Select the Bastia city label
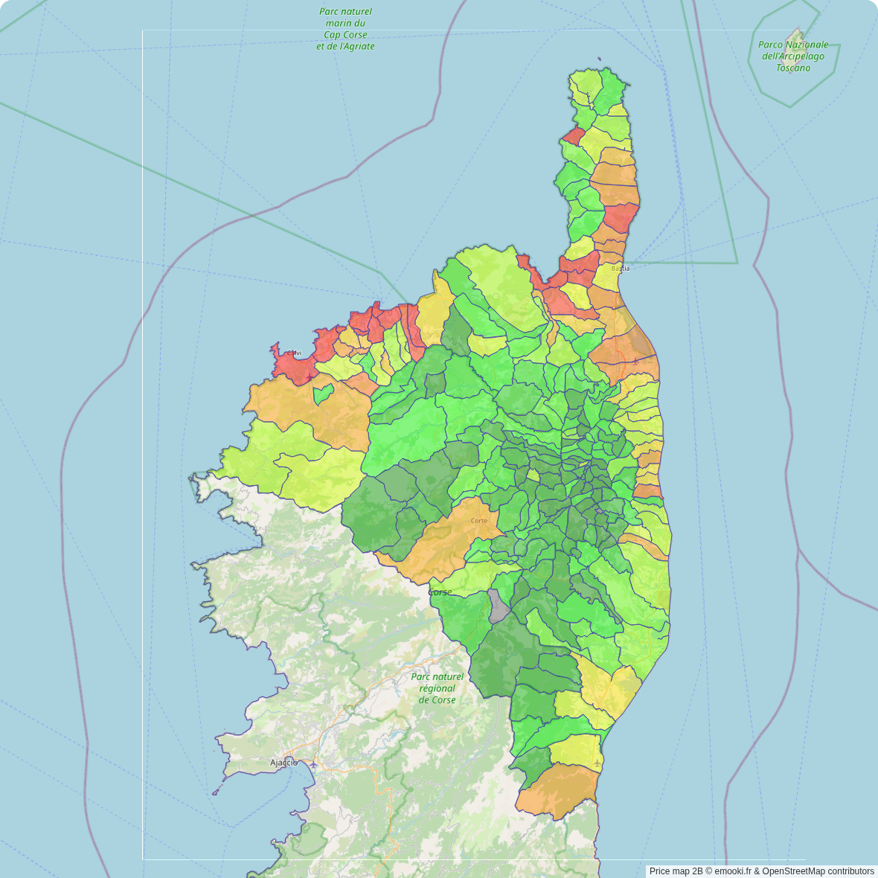Viewport: 878px width, 878px height. click(x=620, y=268)
